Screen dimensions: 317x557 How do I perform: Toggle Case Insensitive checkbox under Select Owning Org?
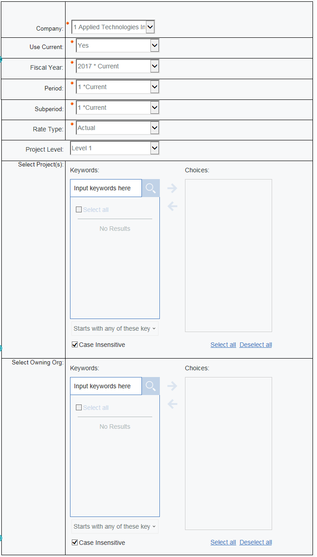click(x=75, y=543)
